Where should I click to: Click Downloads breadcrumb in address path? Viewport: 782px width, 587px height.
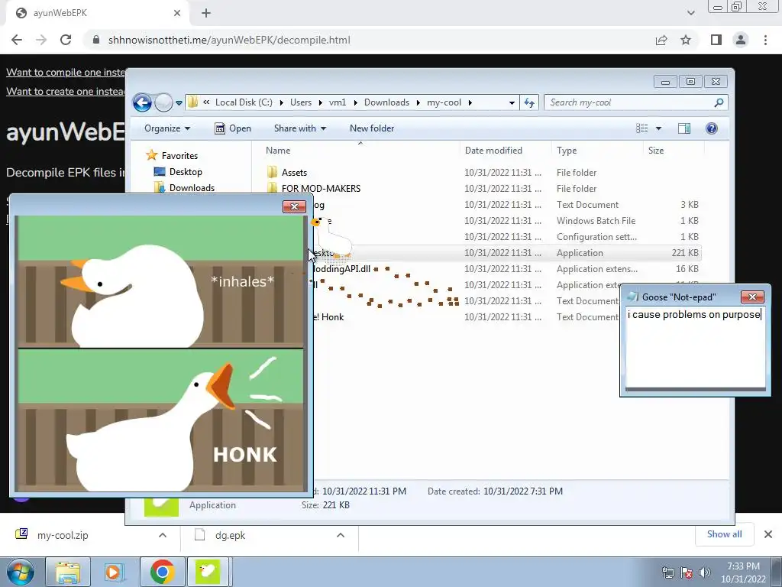tap(386, 102)
